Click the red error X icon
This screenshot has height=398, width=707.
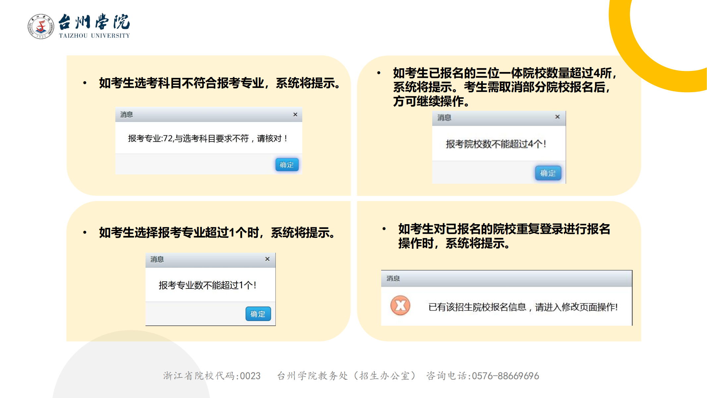400,305
